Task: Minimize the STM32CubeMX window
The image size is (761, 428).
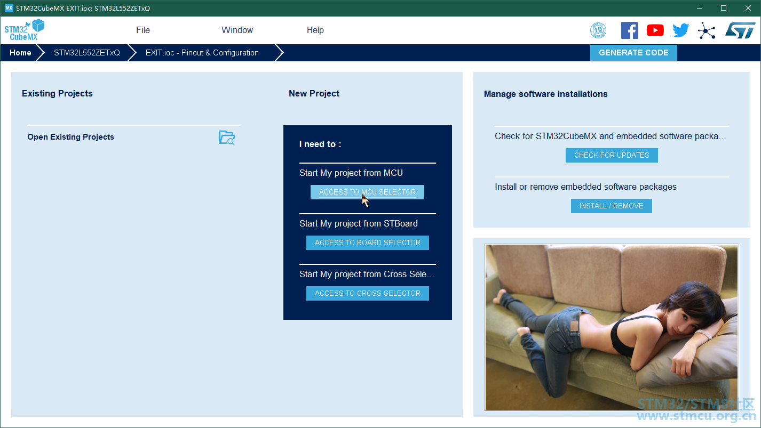Action: click(699, 8)
